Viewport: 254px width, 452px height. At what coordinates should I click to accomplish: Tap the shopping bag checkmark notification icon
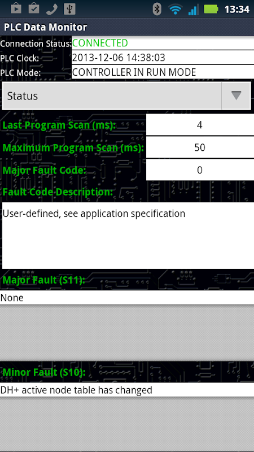[34, 9]
